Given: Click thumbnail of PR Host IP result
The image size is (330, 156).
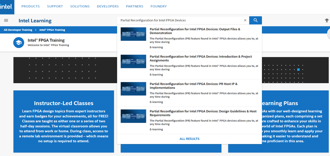Looking at the screenshot, I should pyautogui.click(x=133, y=89).
